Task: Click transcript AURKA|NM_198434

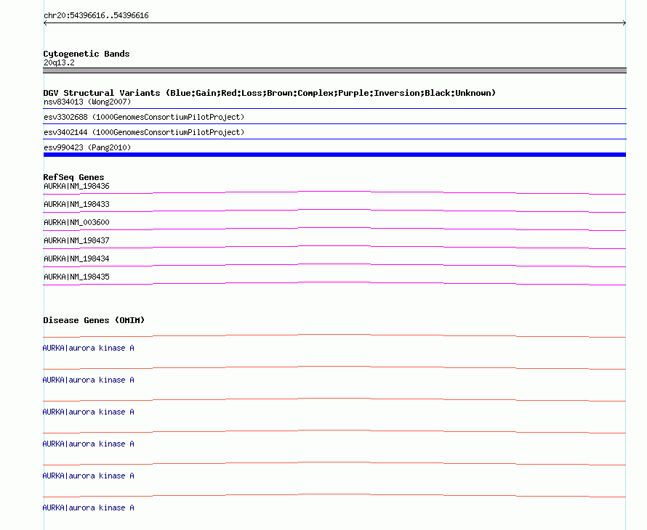Action: click(76, 258)
